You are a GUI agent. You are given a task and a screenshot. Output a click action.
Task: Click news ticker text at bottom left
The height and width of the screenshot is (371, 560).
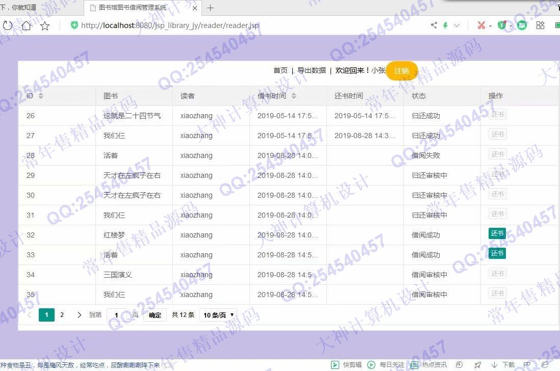coord(80,365)
